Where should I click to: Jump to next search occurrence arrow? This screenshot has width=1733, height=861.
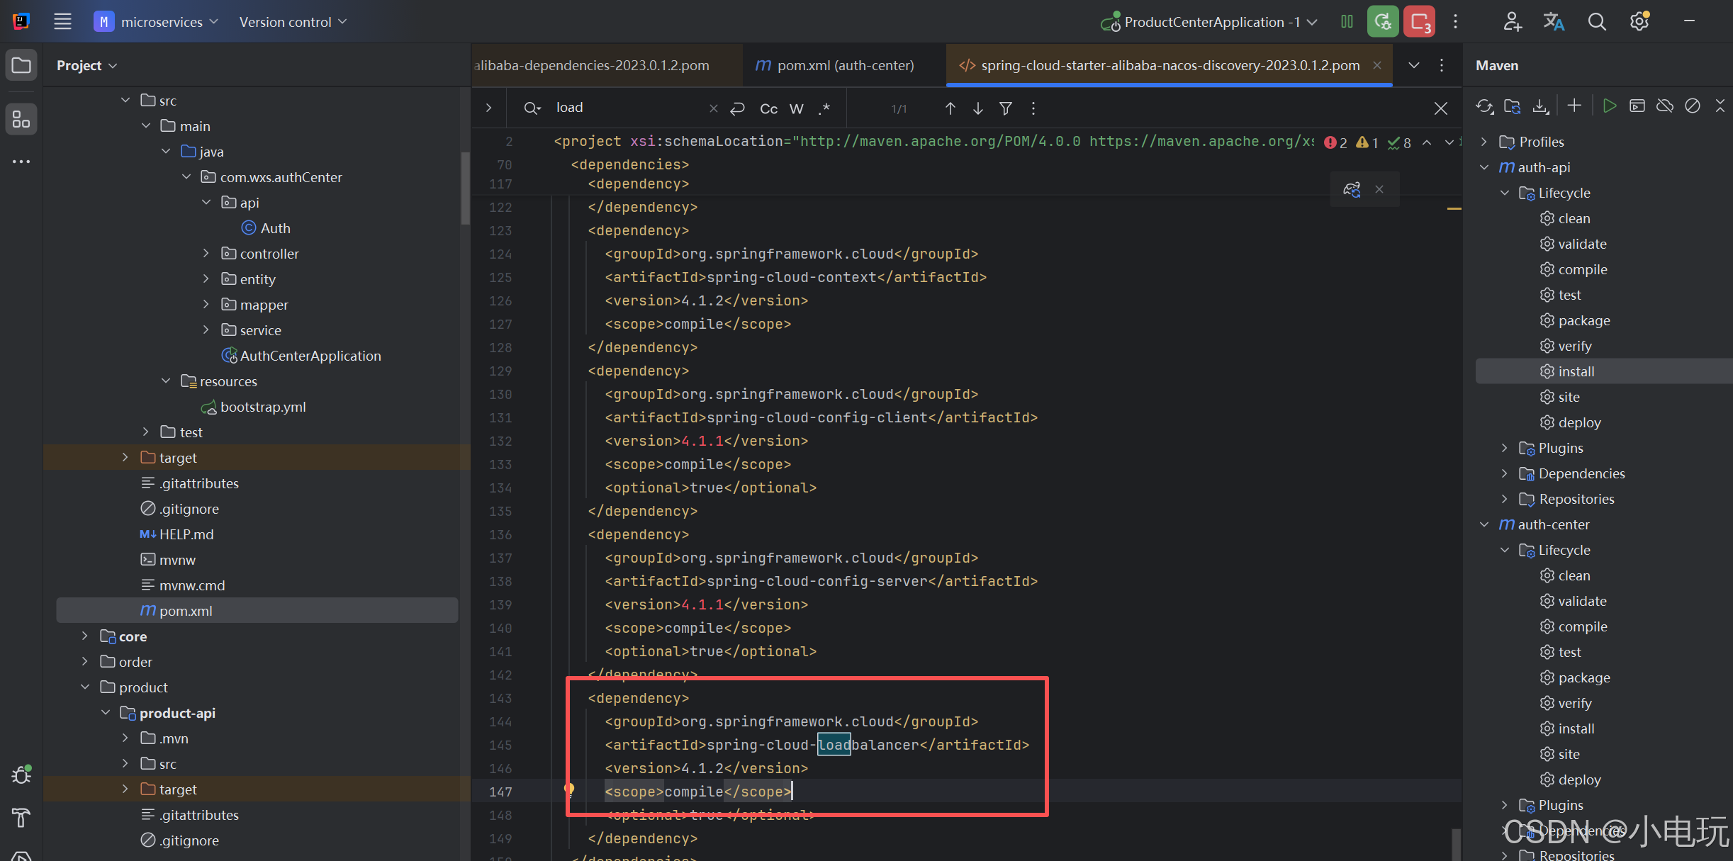tap(977, 108)
